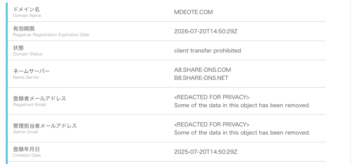357x164 pixels.
Task: Click removed-data note under Admin Email
Action: pyautogui.click(x=242, y=133)
